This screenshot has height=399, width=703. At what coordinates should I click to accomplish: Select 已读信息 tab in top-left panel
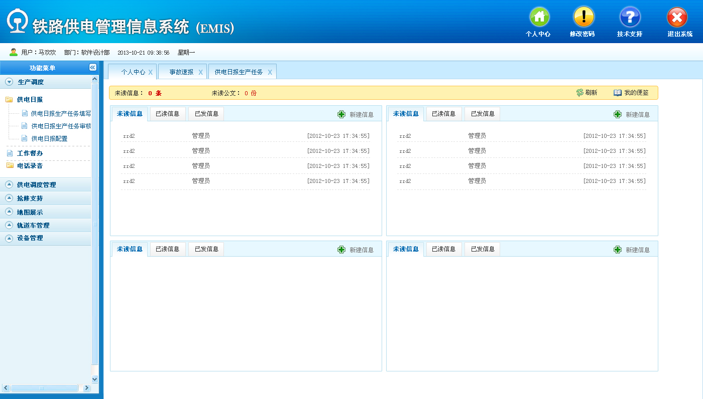pyautogui.click(x=168, y=114)
